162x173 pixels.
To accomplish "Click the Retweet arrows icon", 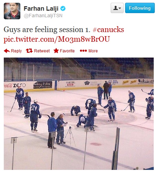I will click(29, 51).
